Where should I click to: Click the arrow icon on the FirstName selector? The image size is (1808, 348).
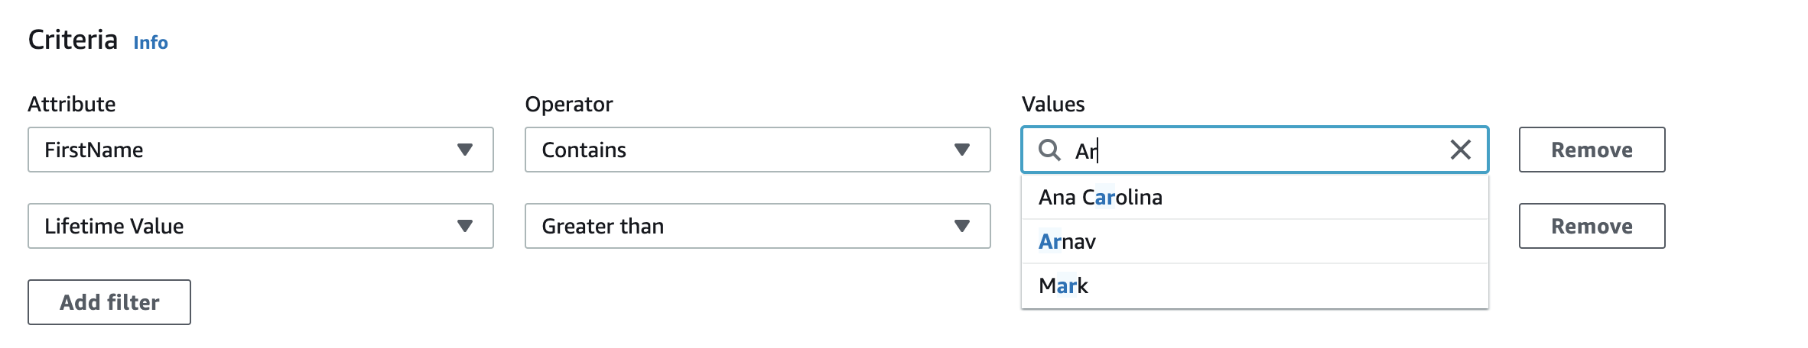coord(464,150)
